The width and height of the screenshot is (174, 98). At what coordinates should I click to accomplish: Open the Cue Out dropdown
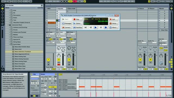(163, 41)
